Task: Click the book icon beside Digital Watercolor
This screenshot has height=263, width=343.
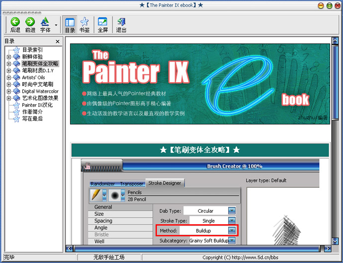Action: (x=16, y=91)
